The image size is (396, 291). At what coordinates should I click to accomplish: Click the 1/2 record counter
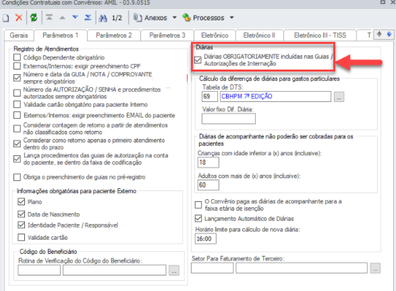tap(117, 18)
